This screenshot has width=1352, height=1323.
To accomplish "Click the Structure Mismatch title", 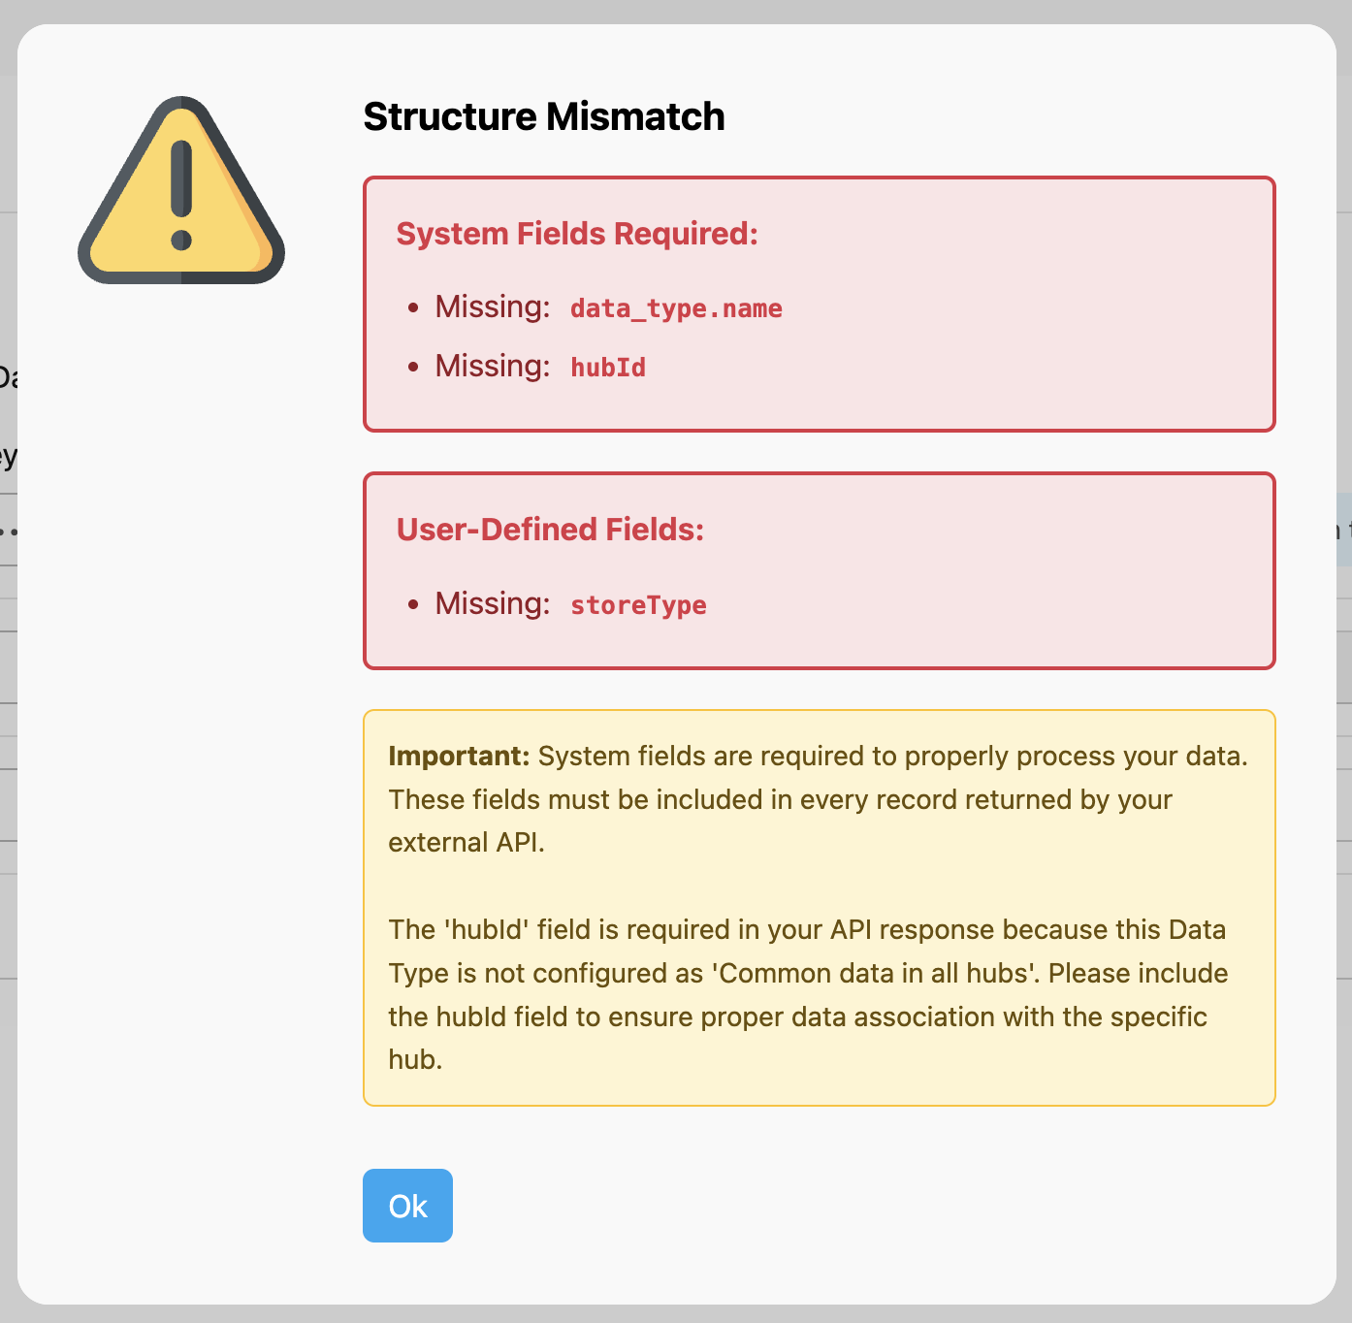I will 544,116.
